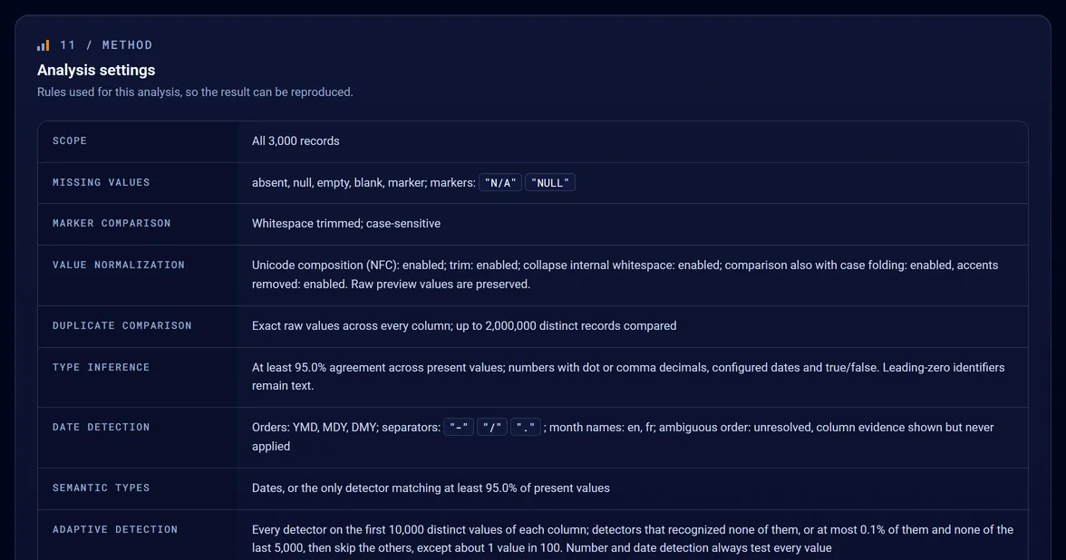1066x560 pixels.
Task: Click the "Orders: YMD, MDY, DMY; separators:" text
Action: 346,428
